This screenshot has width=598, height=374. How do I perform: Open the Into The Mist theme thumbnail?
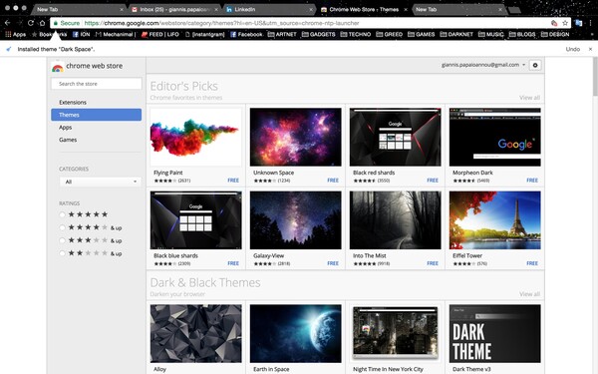(395, 220)
